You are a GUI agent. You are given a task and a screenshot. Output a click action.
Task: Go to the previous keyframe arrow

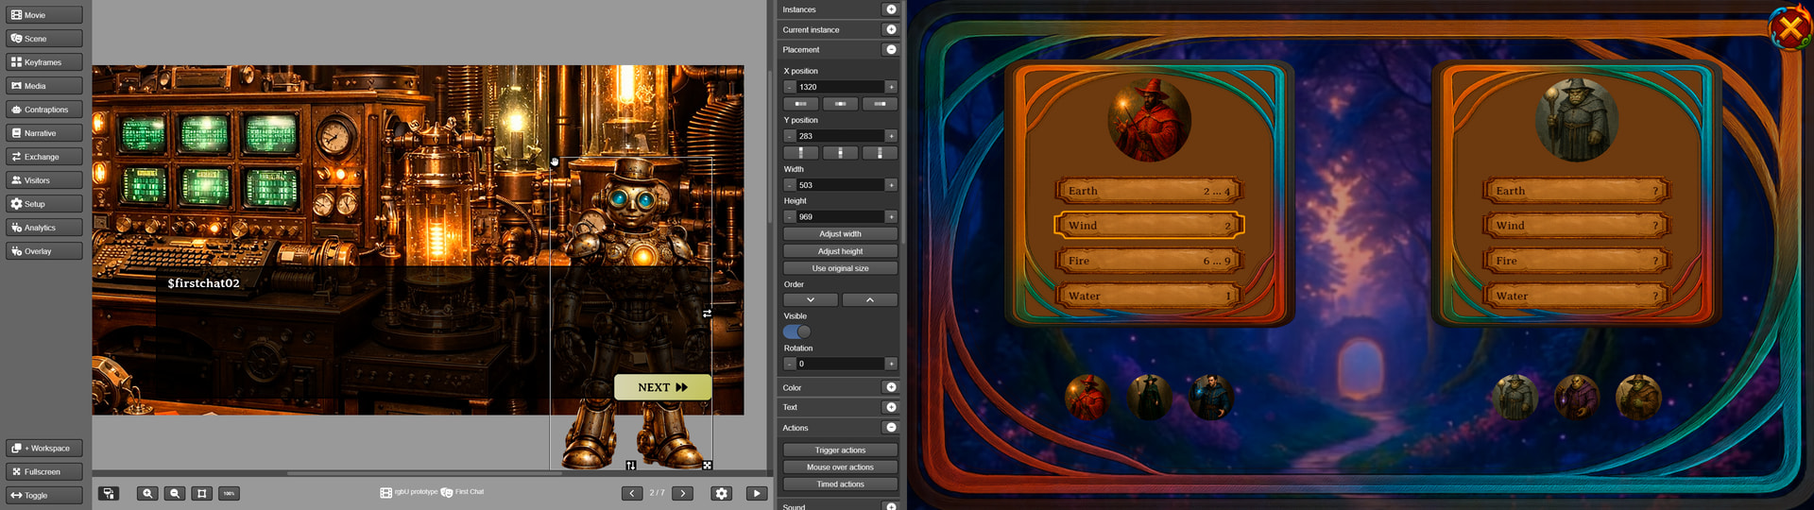(x=632, y=493)
